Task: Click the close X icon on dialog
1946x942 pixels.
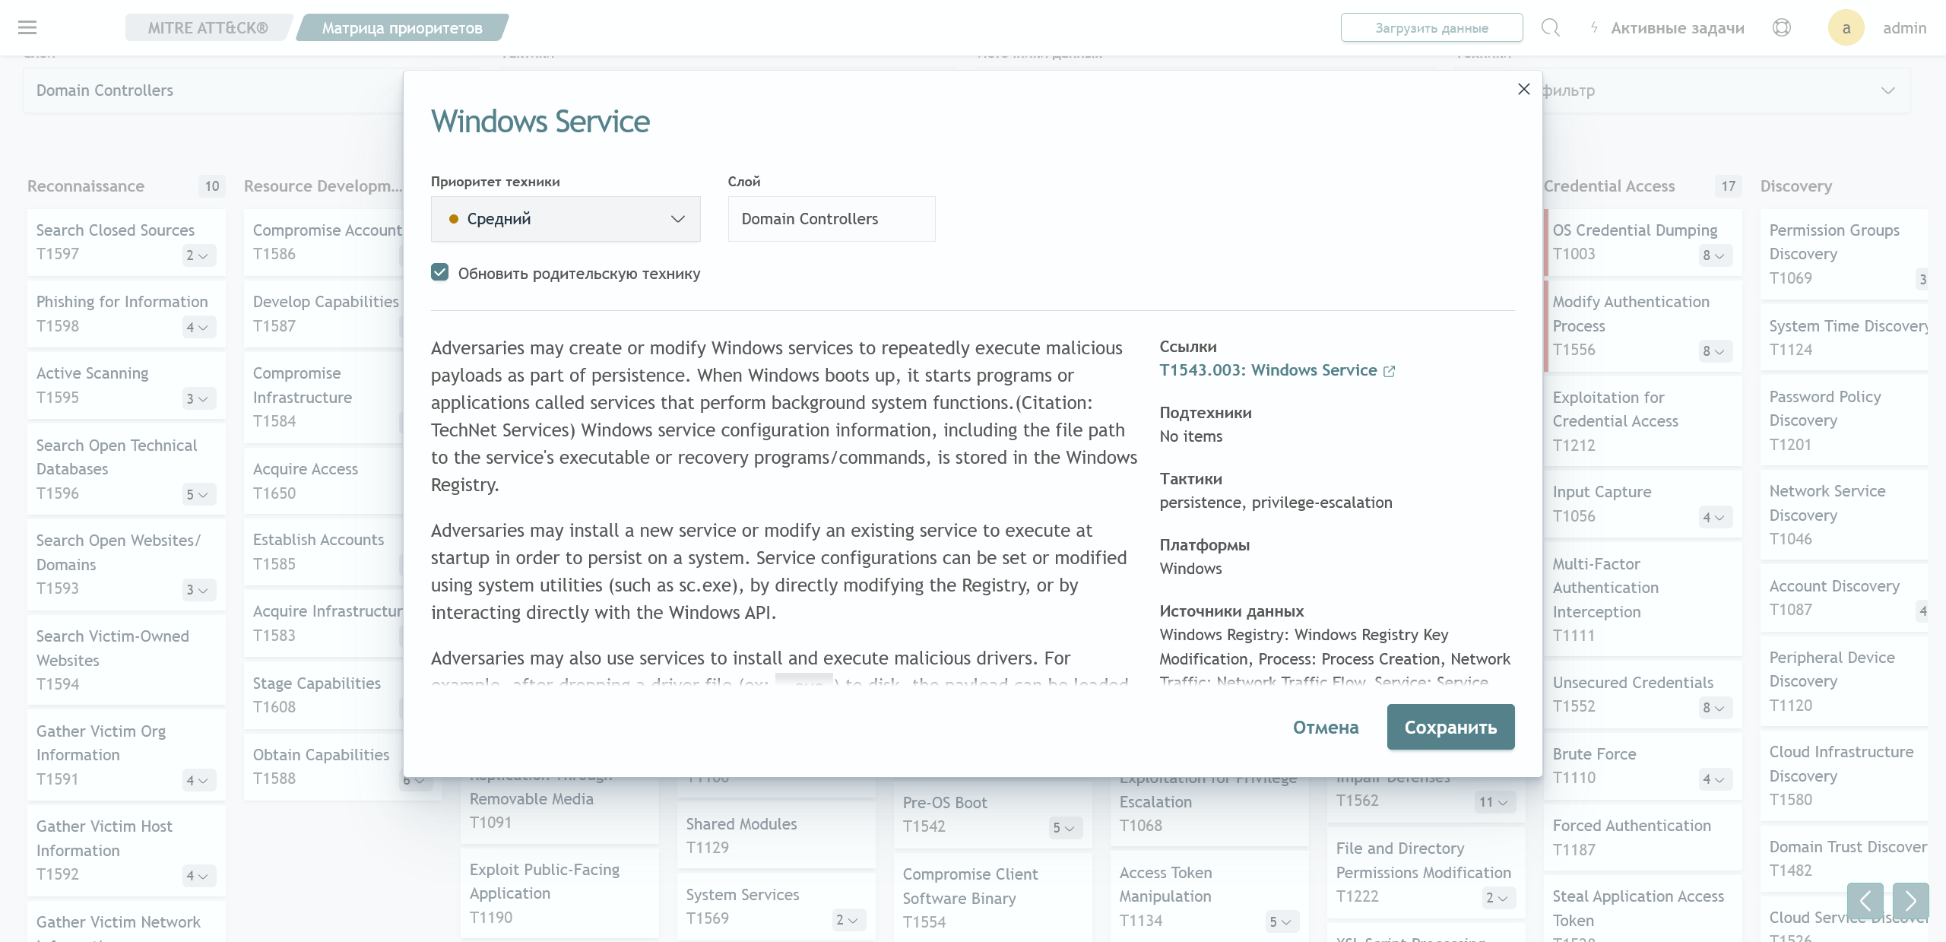Action: [1524, 88]
